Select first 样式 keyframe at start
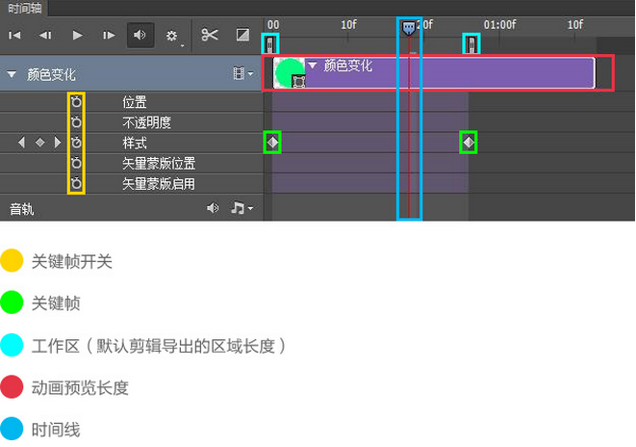Image resolution: width=636 pixels, height=447 pixels. [x=272, y=143]
